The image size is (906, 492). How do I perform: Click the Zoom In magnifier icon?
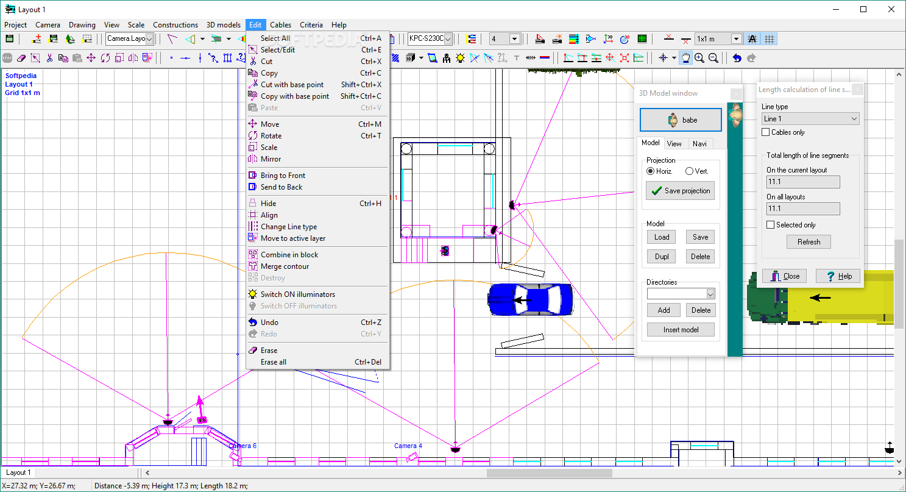pos(699,58)
